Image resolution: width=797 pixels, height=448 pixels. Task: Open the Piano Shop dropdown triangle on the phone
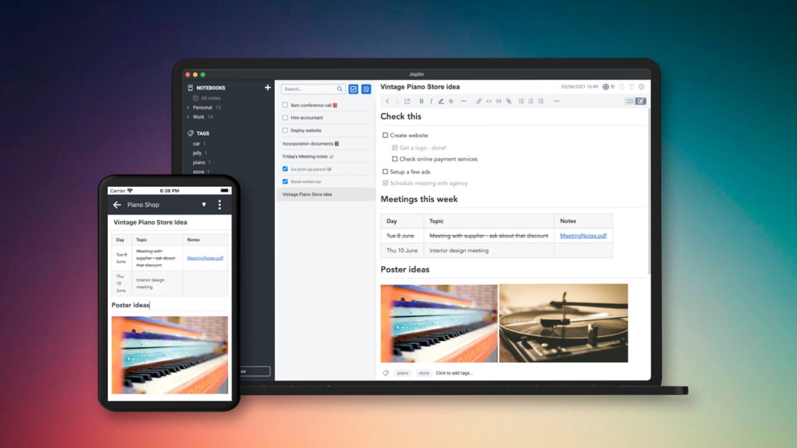click(x=204, y=205)
